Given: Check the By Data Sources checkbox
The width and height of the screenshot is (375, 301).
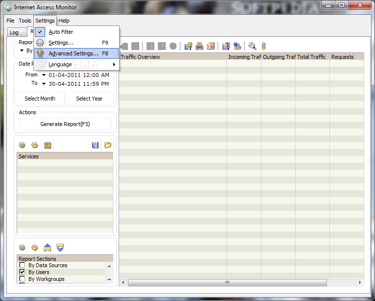Looking at the screenshot, I should pyautogui.click(x=22, y=265).
